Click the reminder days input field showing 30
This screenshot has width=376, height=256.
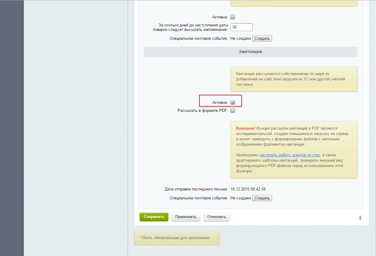[241, 27]
